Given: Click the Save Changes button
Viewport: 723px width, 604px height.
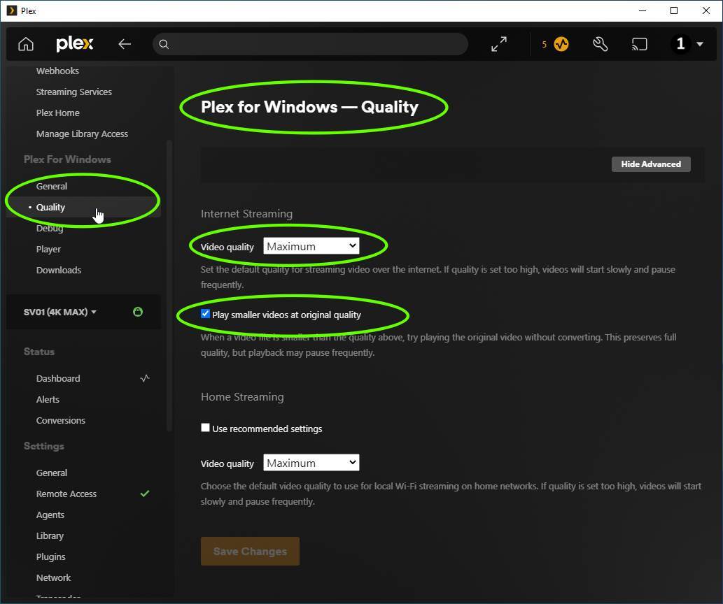Looking at the screenshot, I should 250,551.
